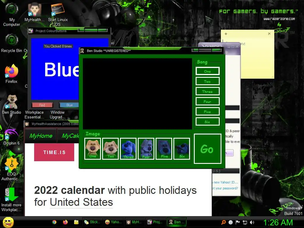Launch Firefox from the desktop
This screenshot has width=304, height=228.
click(x=12, y=74)
